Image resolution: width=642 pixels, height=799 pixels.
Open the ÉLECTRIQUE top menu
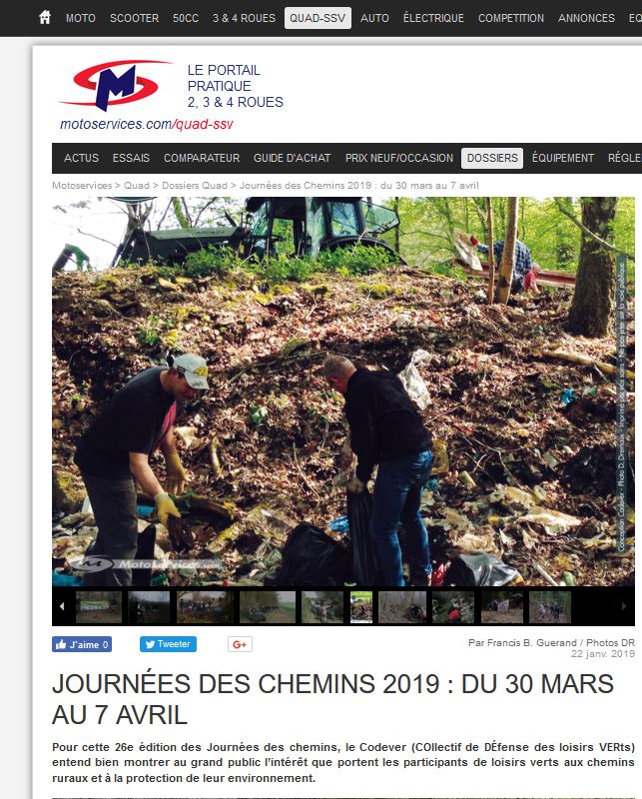[x=433, y=18]
